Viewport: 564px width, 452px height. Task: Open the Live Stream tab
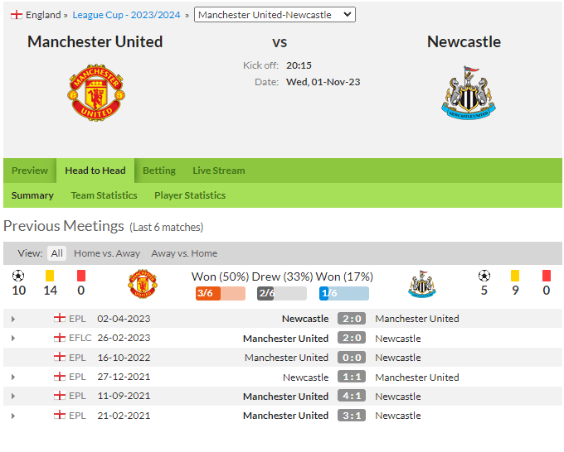[x=219, y=171]
